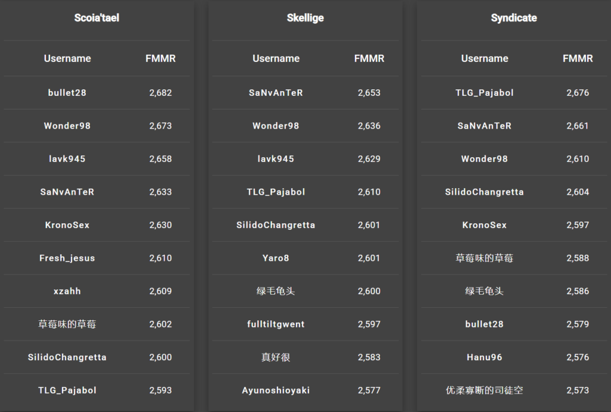This screenshot has width=611, height=412.
Task: Open fulltiltgwent player entry
Action: coord(276,324)
